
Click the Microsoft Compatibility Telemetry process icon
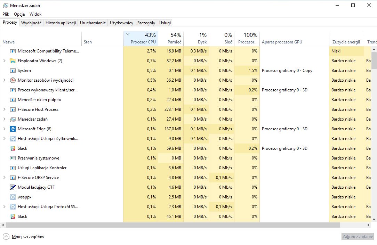pos(13,51)
